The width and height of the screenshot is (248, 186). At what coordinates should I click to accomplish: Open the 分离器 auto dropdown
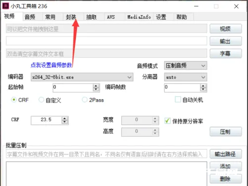[185, 77]
